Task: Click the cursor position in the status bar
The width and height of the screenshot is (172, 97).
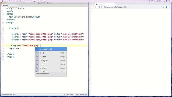Action: 14,95
